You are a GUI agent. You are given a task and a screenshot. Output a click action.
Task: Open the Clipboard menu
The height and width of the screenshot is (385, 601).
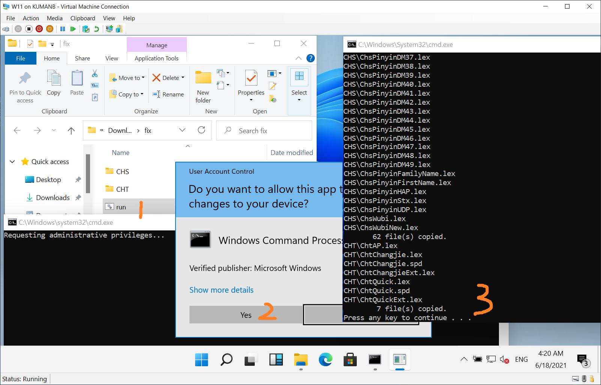tap(83, 18)
